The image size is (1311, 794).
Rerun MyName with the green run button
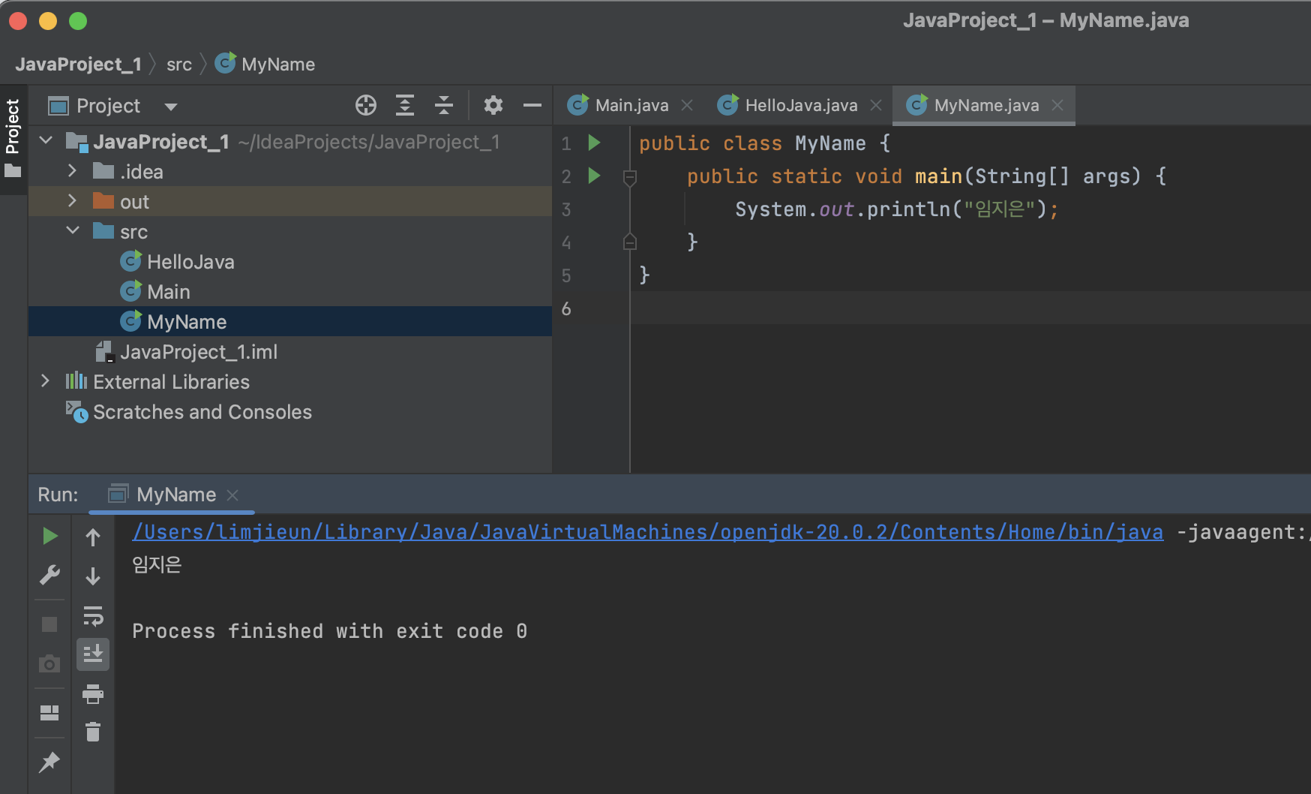pyautogui.click(x=49, y=536)
